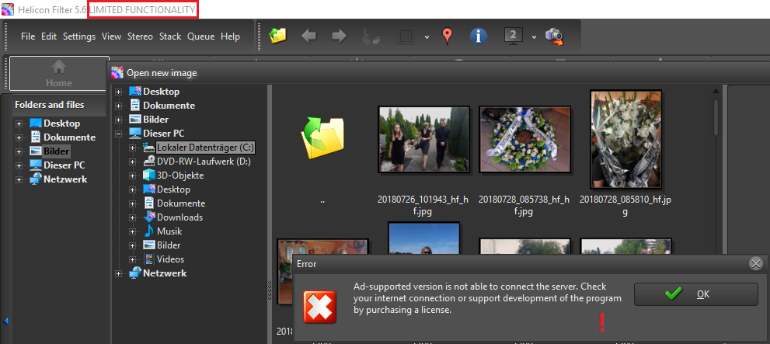Click the parent folder up icon
This screenshot has height=344, width=770.
[x=322, y=138]
